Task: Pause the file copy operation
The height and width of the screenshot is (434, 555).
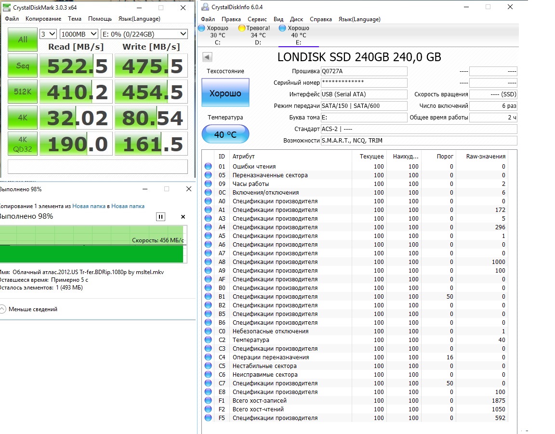Action: click(160, 217)
